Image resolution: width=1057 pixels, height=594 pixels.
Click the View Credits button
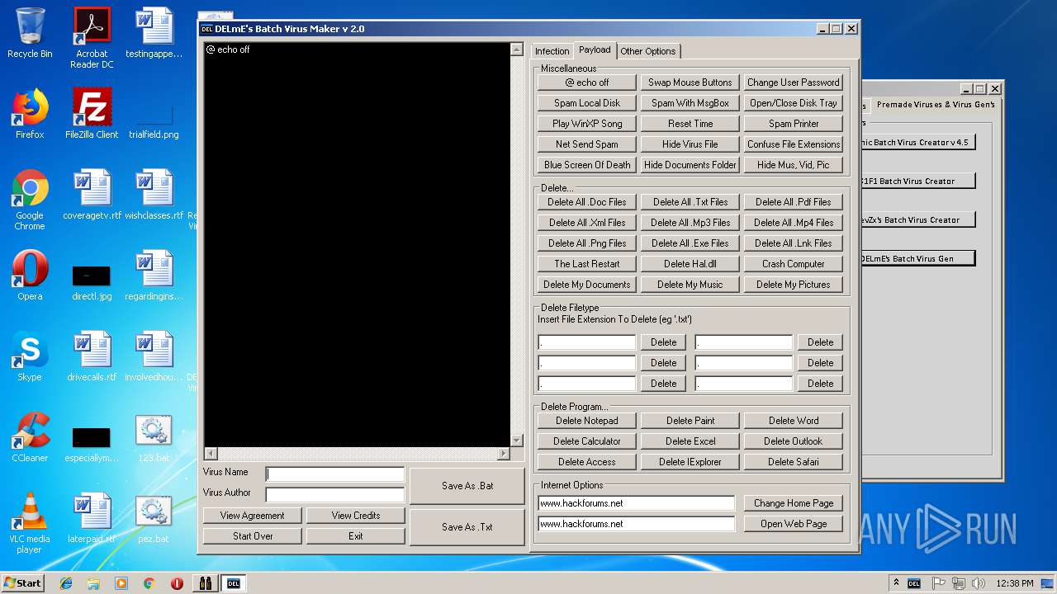coord(356,516)
